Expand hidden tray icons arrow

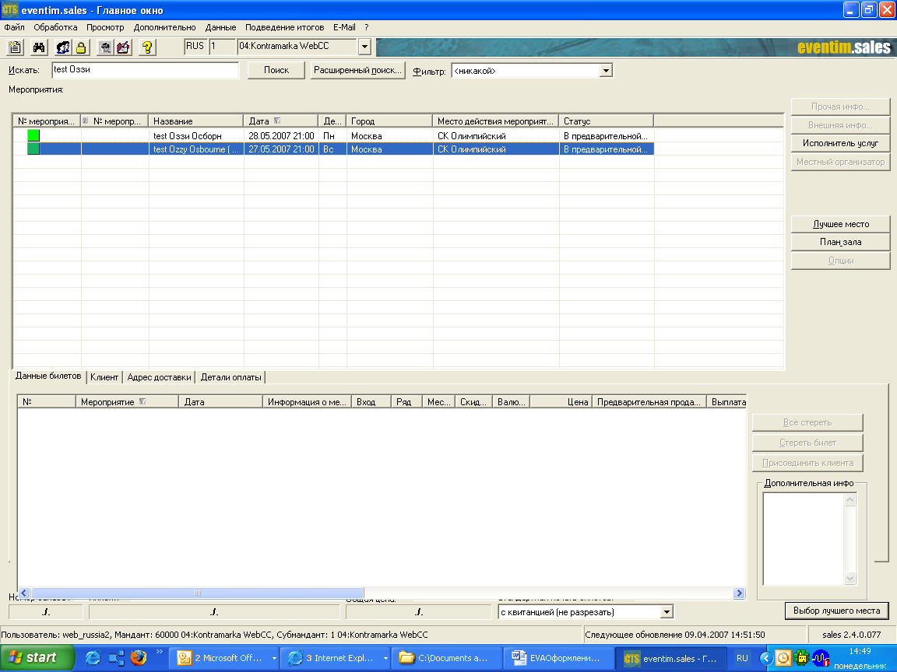point(765,658)
